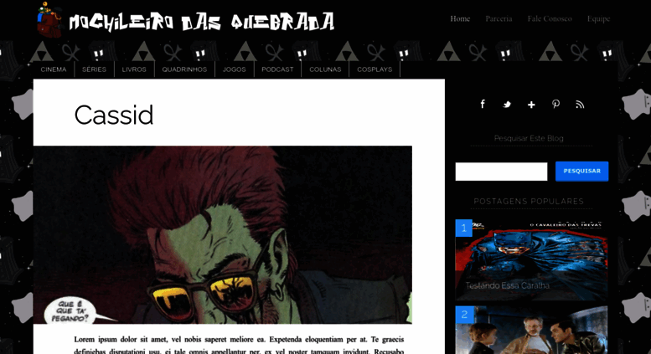651x354 pixels.
Task: Open the RSS feed icon
Action: (x=580, y=105)
